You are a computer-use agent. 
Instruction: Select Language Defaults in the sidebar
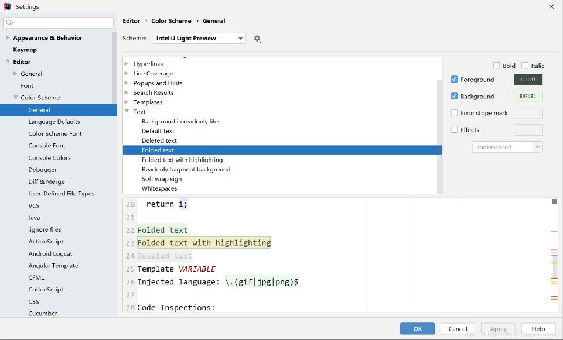tap(54, 122)
